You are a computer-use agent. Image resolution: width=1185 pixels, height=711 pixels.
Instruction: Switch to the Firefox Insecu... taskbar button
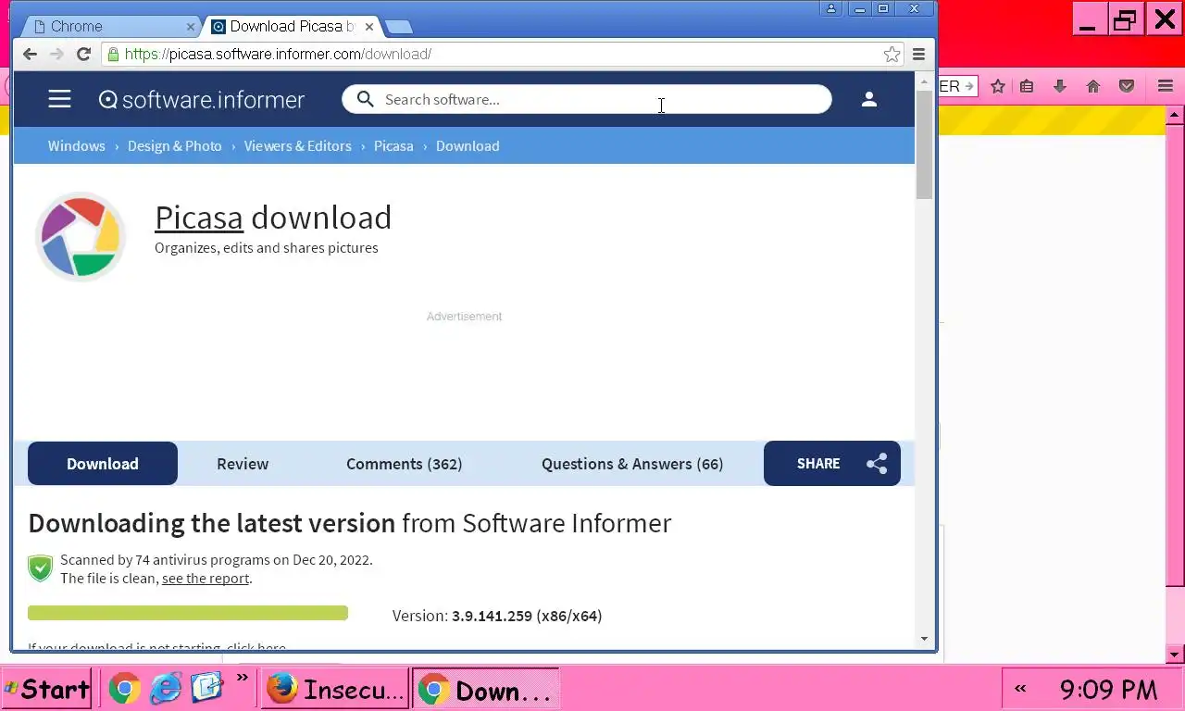(335, 689)
